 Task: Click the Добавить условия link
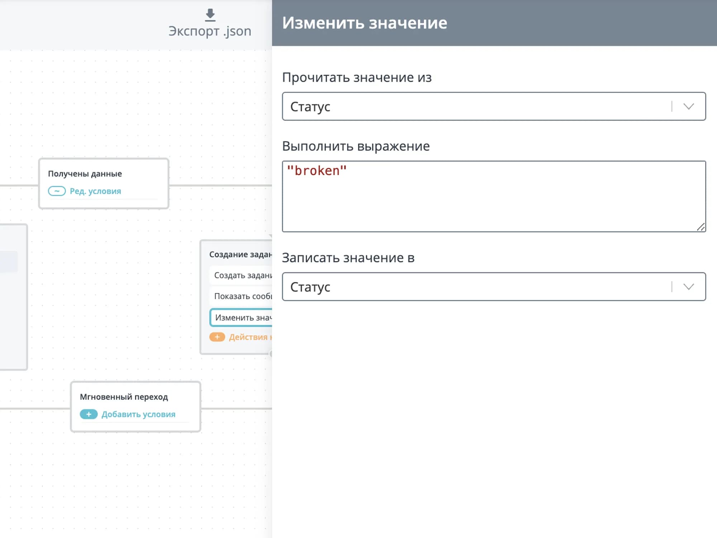click(x=138, y=414)
